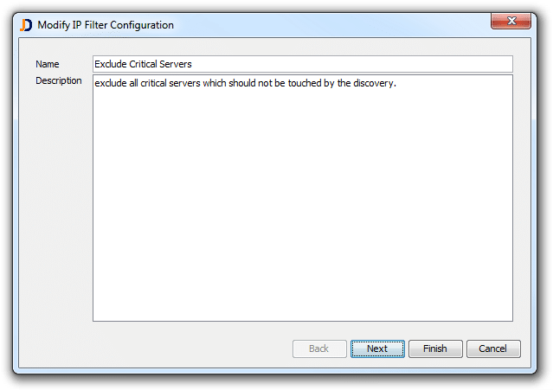Place cursor on 'Servers' in Name field
Screen dimensions: 553x390
coord(176,64)
